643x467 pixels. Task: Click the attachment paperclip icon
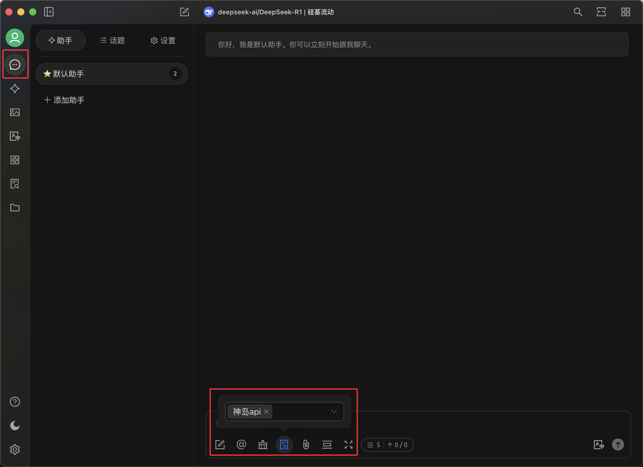306,445
